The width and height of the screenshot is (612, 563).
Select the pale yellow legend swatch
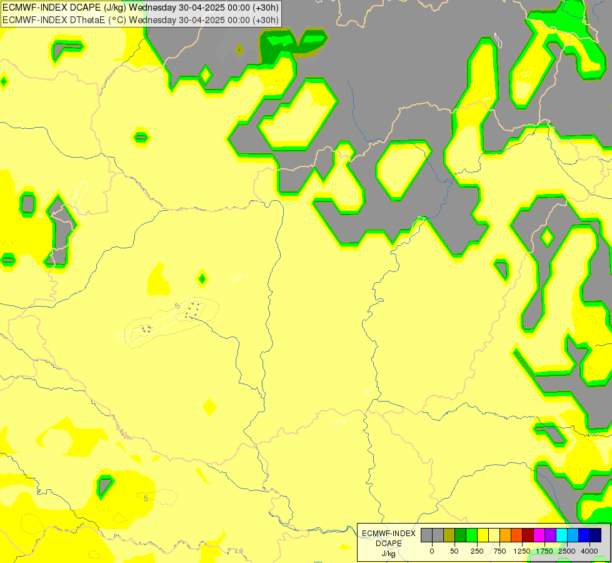(x=494, y=535)
